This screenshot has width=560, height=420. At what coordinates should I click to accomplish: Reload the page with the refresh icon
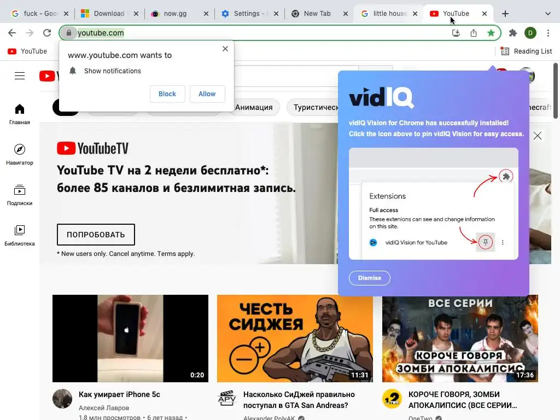pyautogui.click(x=47, y=33)
